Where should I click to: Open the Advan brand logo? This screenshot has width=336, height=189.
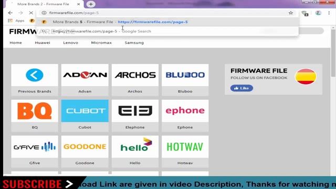point(85,75)
